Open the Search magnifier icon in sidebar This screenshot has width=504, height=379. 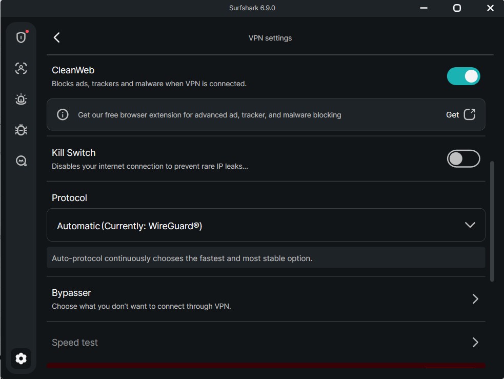(21, 161)
